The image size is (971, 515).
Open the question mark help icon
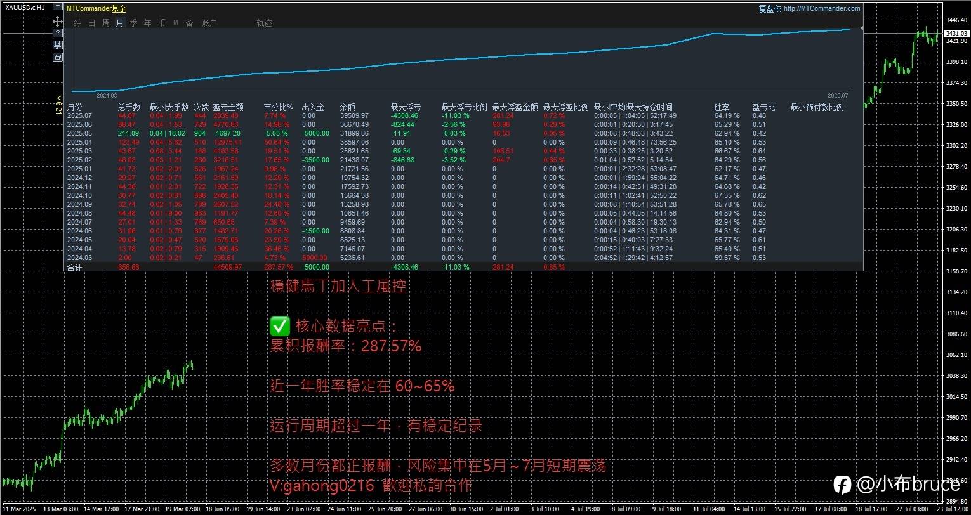coord(58,33)
